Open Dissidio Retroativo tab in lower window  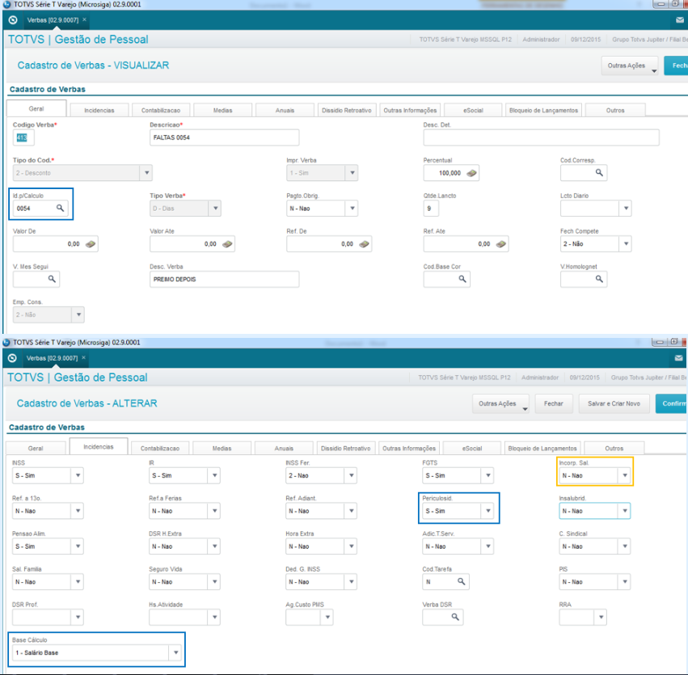[x=345, y=448]
